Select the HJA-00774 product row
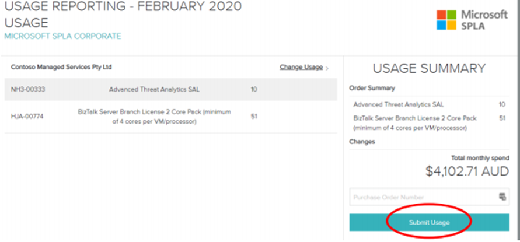520x242 pixels. click(x=171, y=117)
